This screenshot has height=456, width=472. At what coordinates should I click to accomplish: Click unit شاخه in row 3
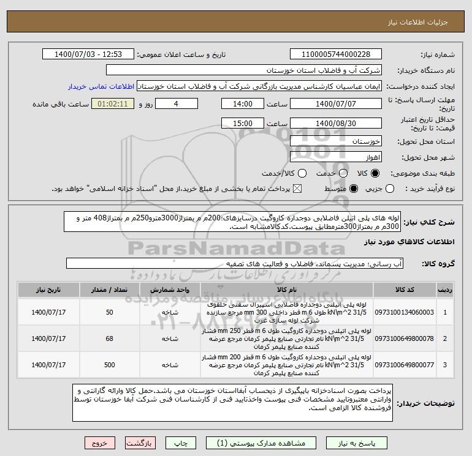[170, 365]
